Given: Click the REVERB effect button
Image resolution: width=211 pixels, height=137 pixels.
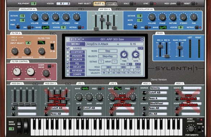Looking at the screenshot, I should pyautogui.click(x=77, y=71).
